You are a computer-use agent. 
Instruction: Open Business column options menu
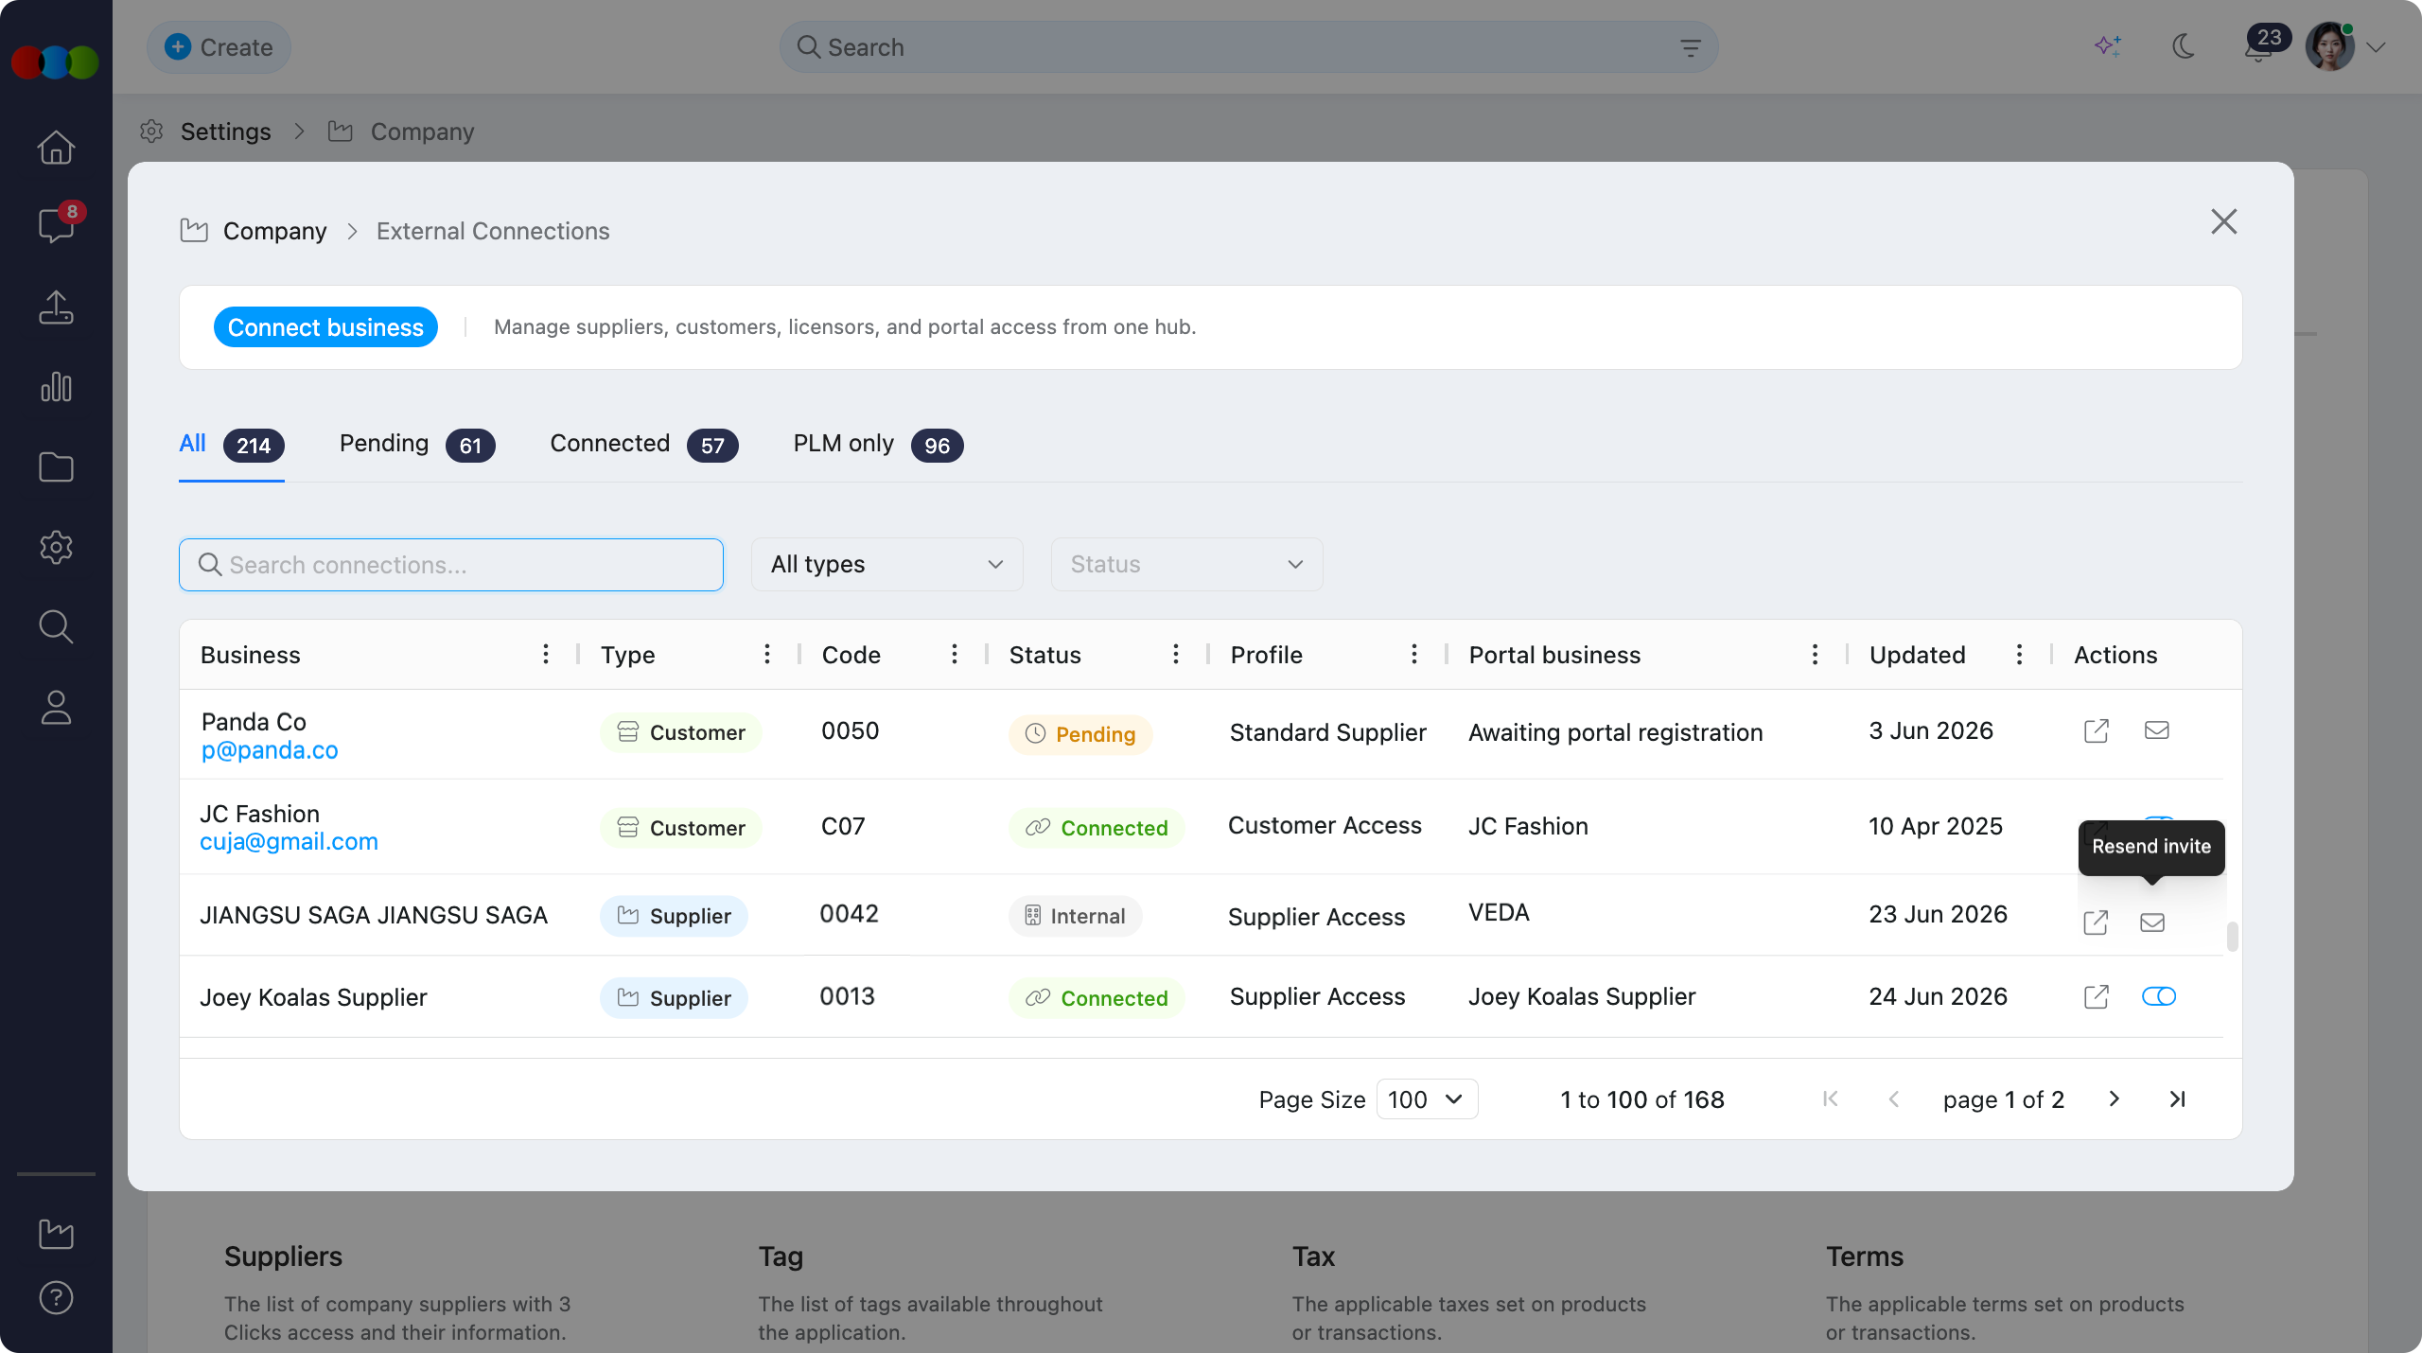(x=546, y=655)
